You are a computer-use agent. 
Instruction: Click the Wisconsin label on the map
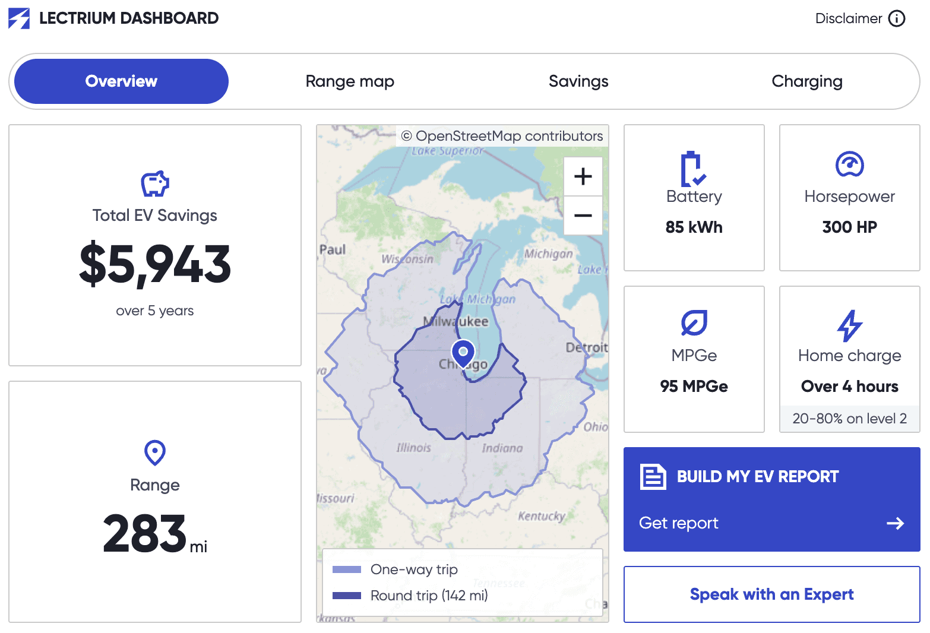(407, 259)
